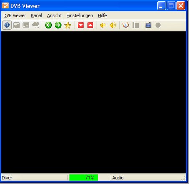Open the Einstellungen menu

click(x=80, y=15)
